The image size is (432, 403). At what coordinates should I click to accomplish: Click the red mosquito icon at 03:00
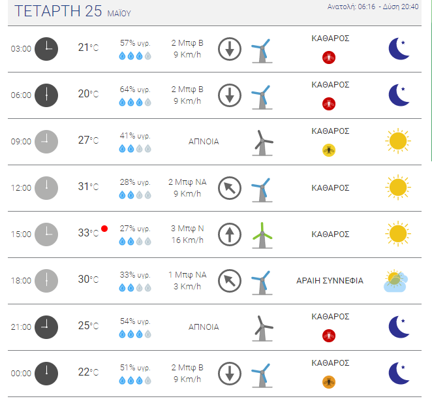(x=329, y=57)
